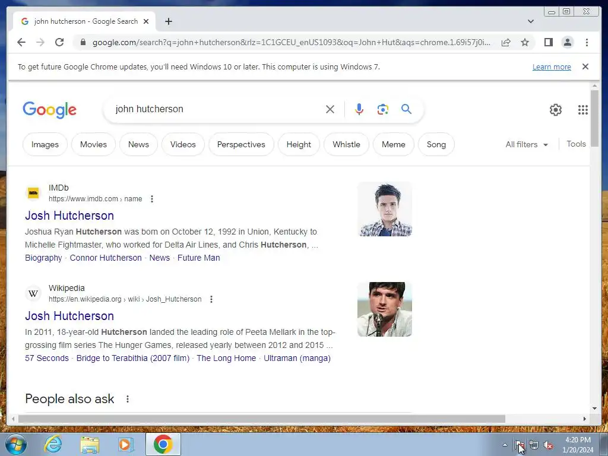Screen dimensions: 608x456
Task: Show hidden system tray icons
Action: click(x=505, y=445)
